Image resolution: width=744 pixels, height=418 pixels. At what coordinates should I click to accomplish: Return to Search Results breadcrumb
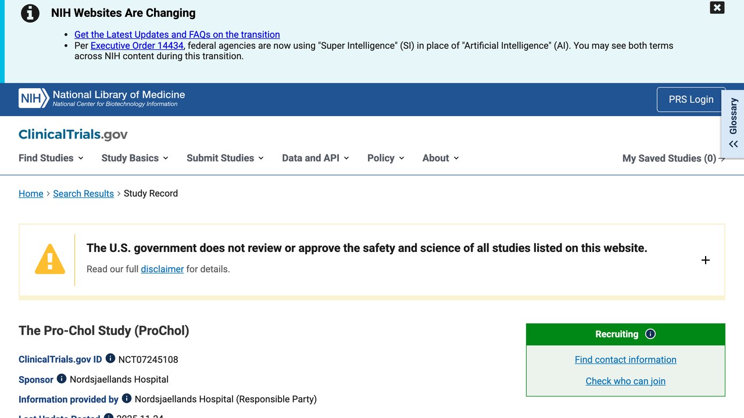coord(84,193)
